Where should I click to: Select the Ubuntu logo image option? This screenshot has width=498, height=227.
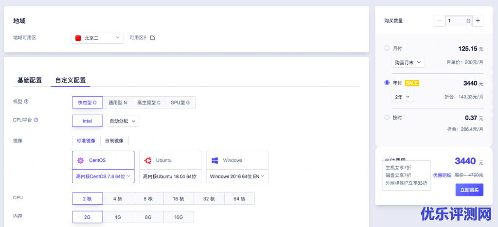147,160
